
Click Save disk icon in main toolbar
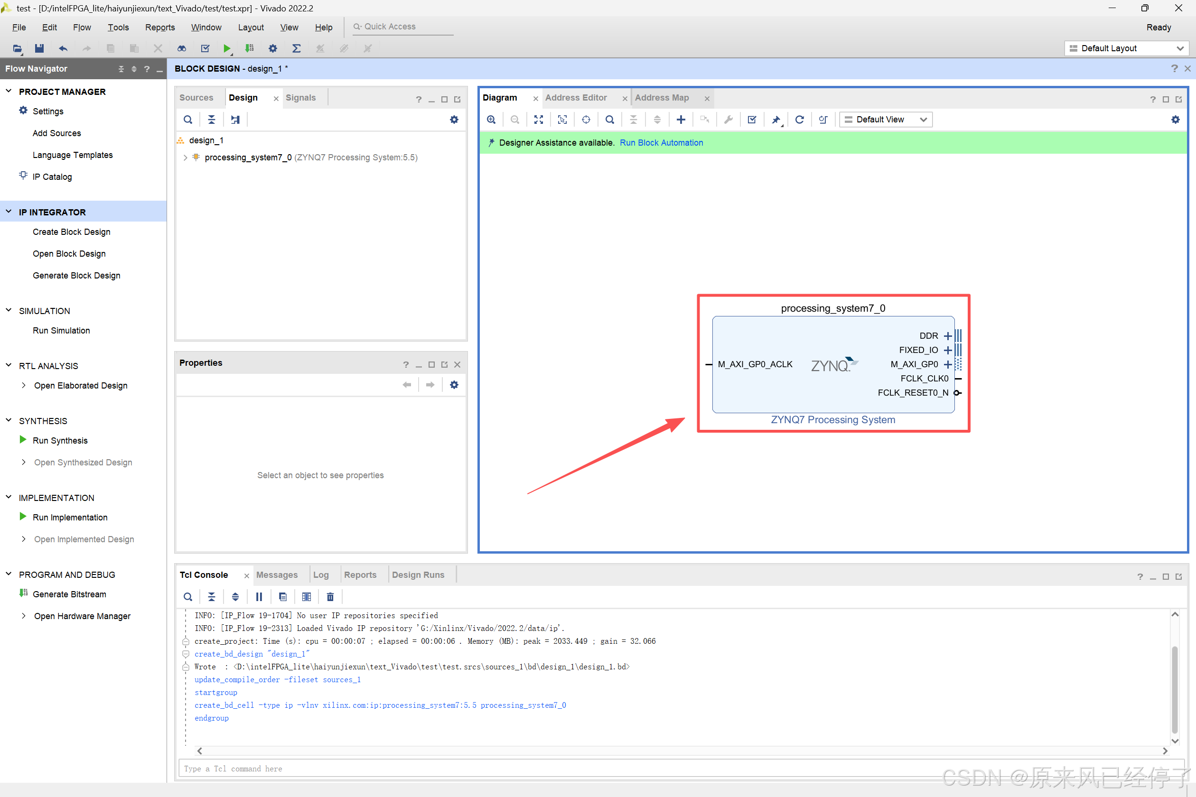point(39,48)
